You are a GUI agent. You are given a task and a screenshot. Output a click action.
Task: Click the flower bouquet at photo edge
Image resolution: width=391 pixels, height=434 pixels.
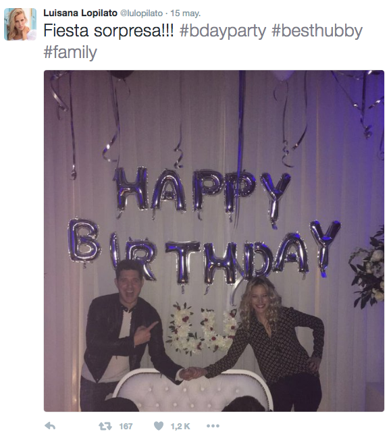point(368,269)
